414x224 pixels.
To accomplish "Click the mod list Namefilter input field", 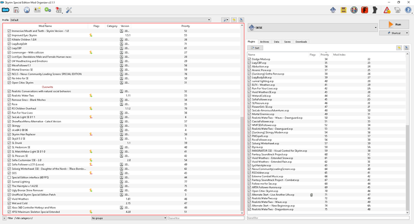I will [x=206, y=218].
